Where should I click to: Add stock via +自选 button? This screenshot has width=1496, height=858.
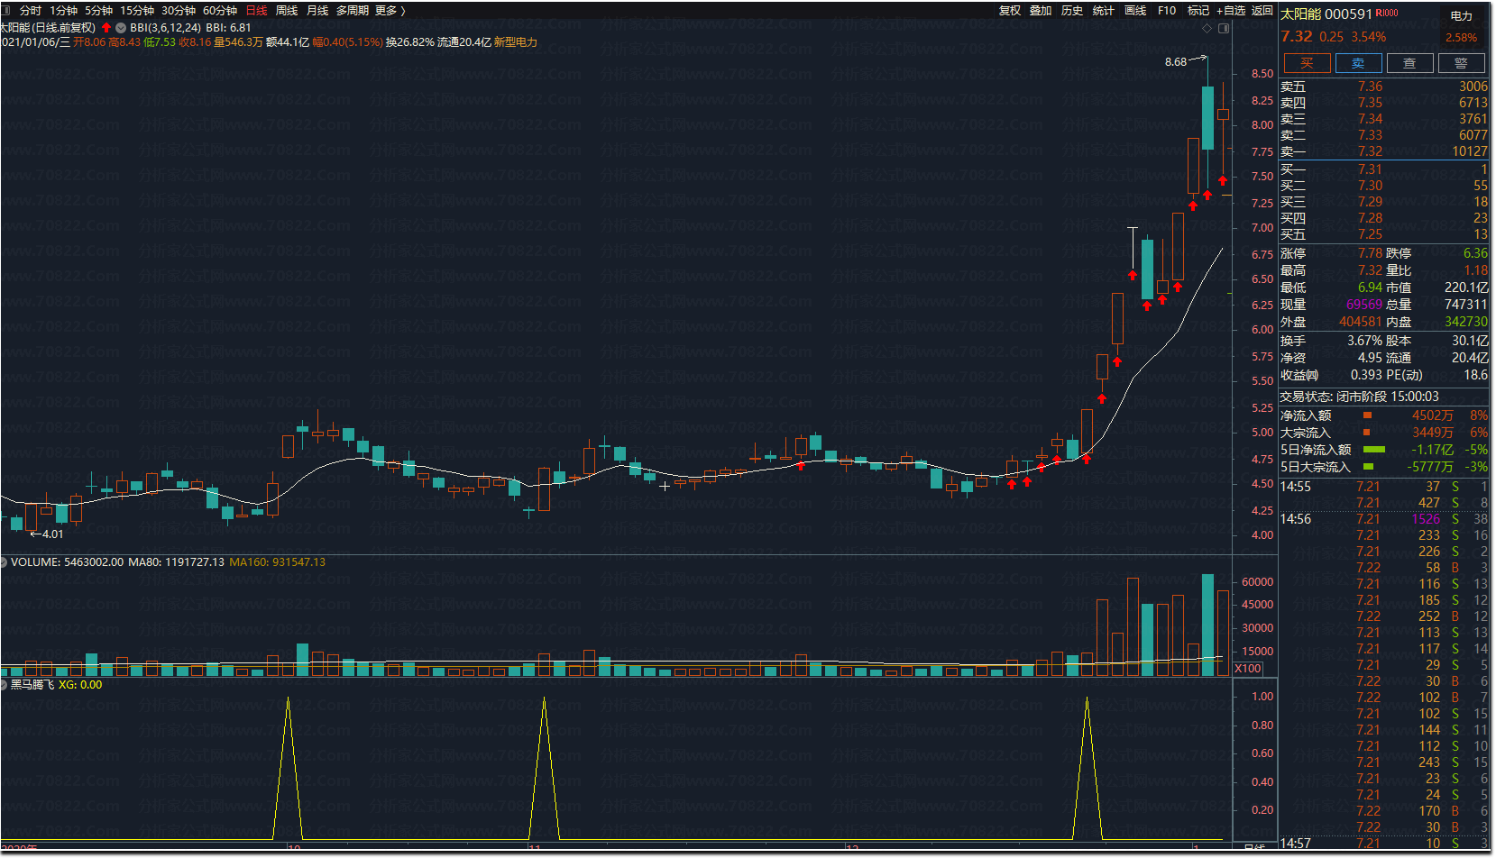coord(1231,11)
